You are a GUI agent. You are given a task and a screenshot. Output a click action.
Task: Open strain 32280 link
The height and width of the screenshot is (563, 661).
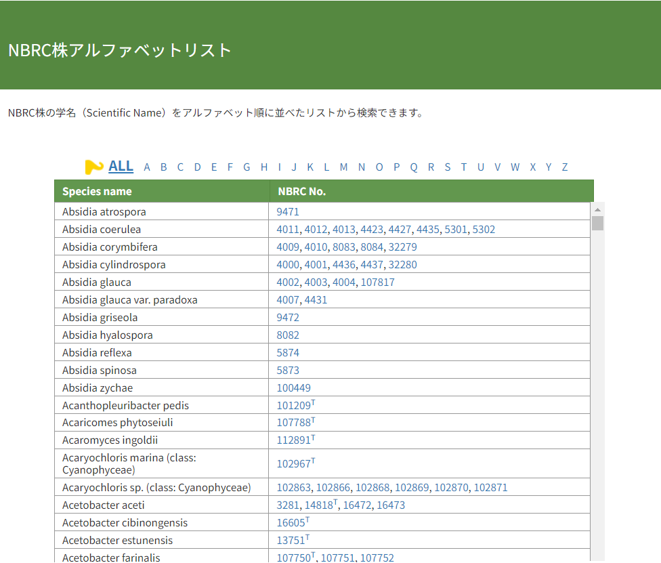[402, 265]
